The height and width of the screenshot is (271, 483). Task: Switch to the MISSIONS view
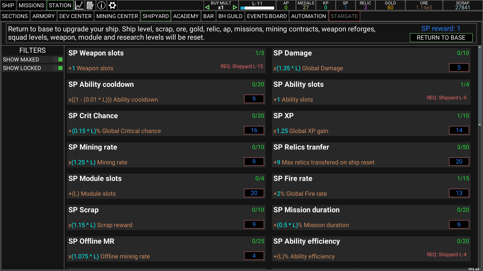tap(31, 5)
